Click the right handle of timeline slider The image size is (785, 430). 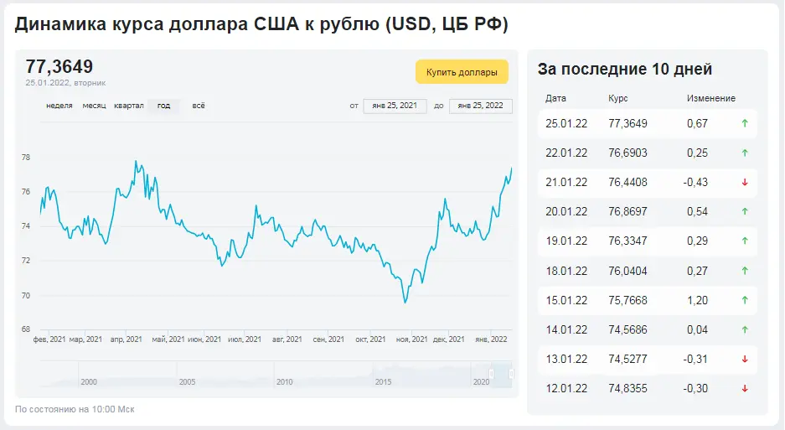coord(511,375)
